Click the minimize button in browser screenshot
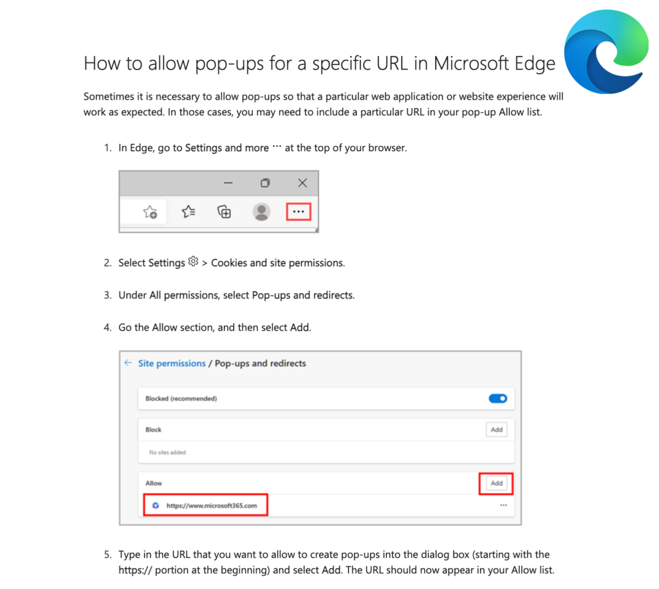 pos(228,183)
